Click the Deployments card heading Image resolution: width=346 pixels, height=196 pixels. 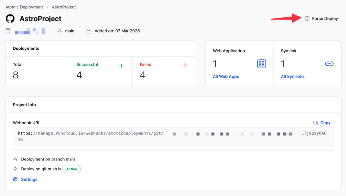pyautogui.click(x=26, y=48)
